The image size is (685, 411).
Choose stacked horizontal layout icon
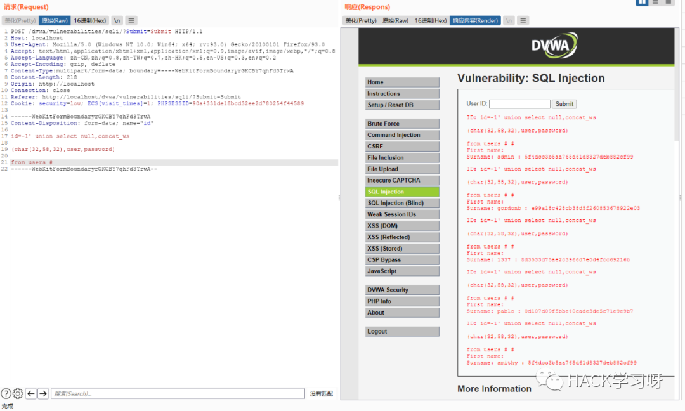pos(655,2)
